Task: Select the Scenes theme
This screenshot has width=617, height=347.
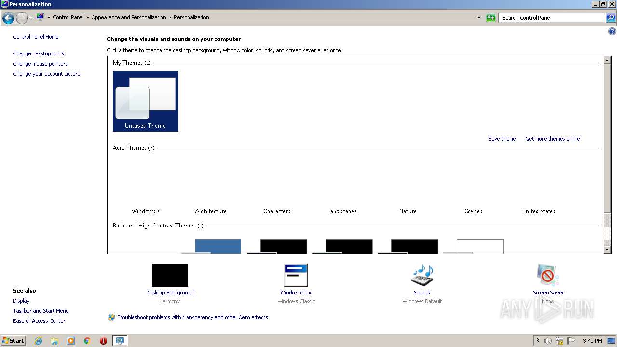Action: click(x=473, y=186)
